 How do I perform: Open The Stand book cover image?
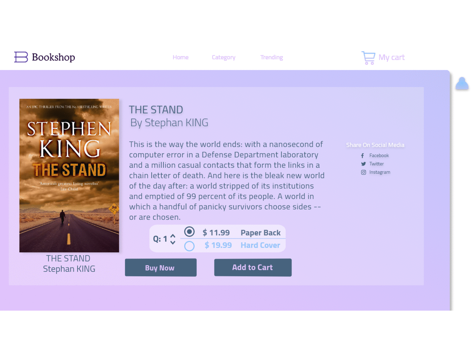69,175
